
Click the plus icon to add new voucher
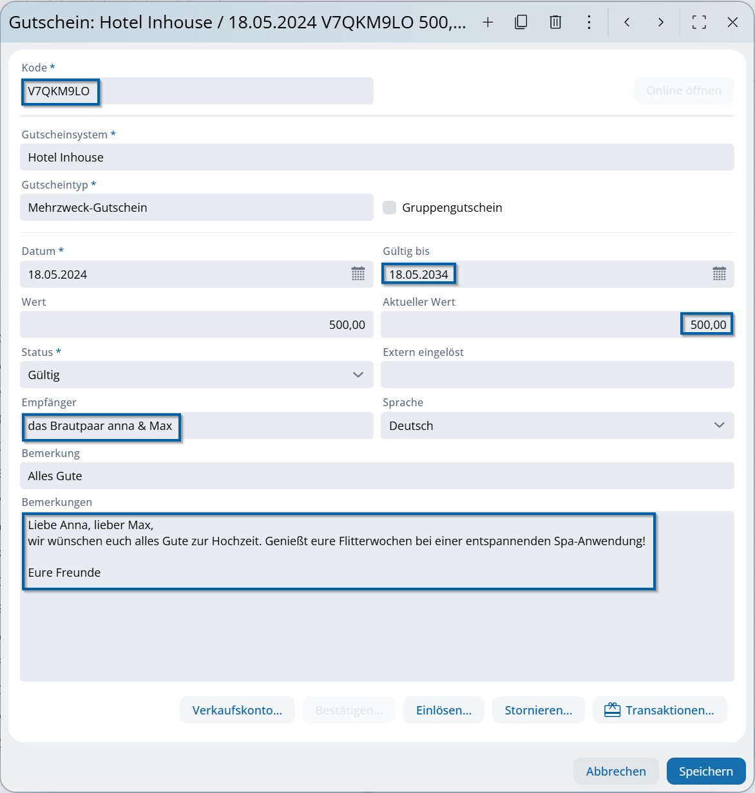click(488, 23)
